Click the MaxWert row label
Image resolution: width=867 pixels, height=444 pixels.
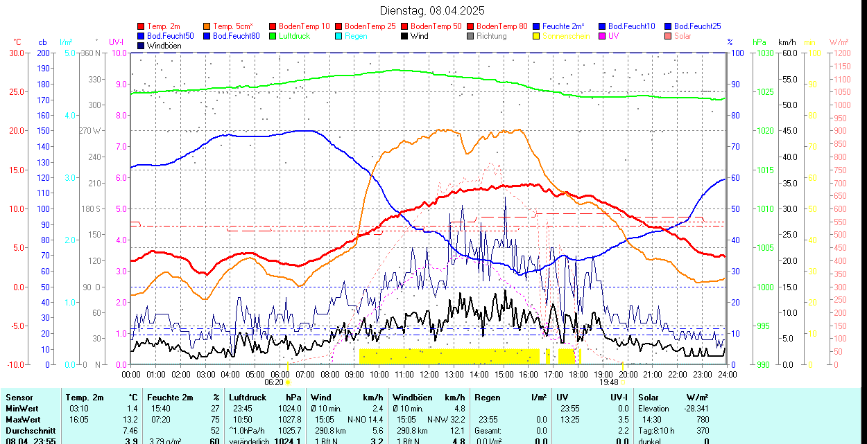click(x=23, y=420)
